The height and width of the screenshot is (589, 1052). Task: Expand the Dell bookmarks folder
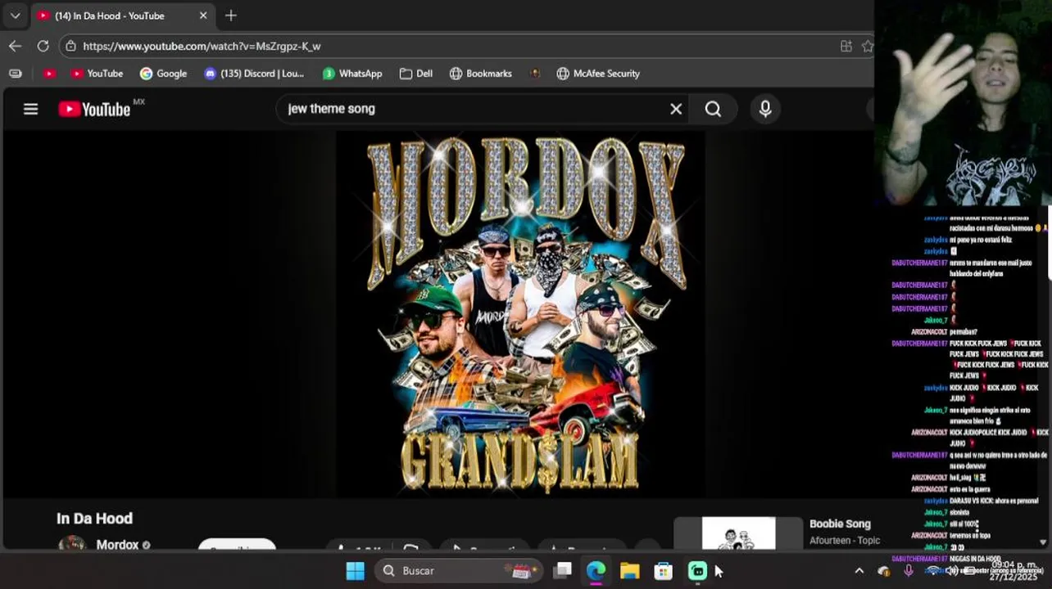pos(416,74)
